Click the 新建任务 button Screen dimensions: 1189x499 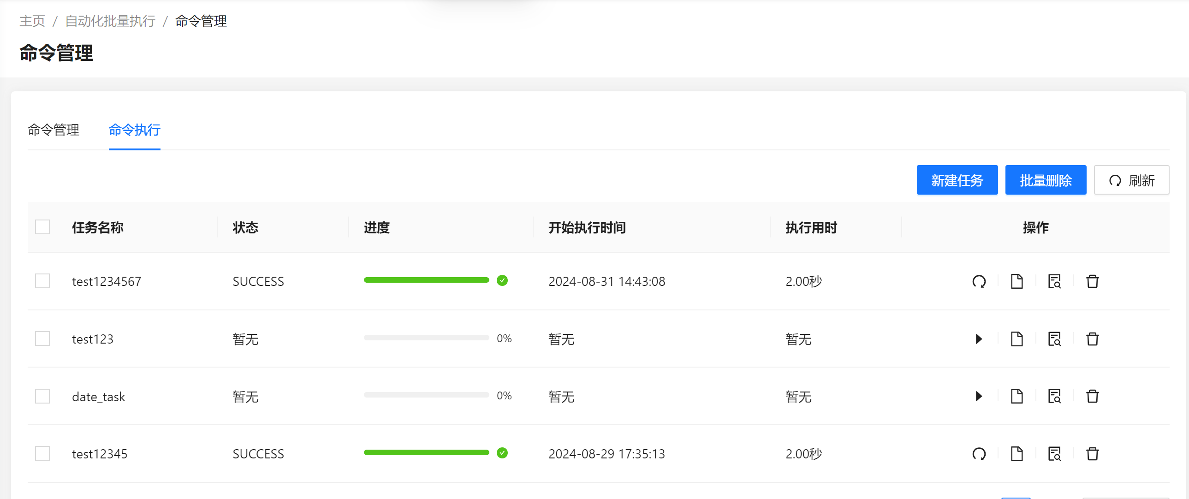(x=957, y=180)
